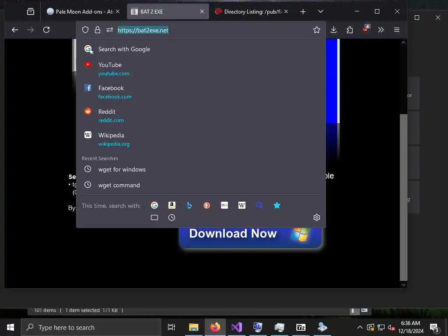Close the Directory Listing tab
The width and height of the screenshot is (448, 336).
[286, 11]
